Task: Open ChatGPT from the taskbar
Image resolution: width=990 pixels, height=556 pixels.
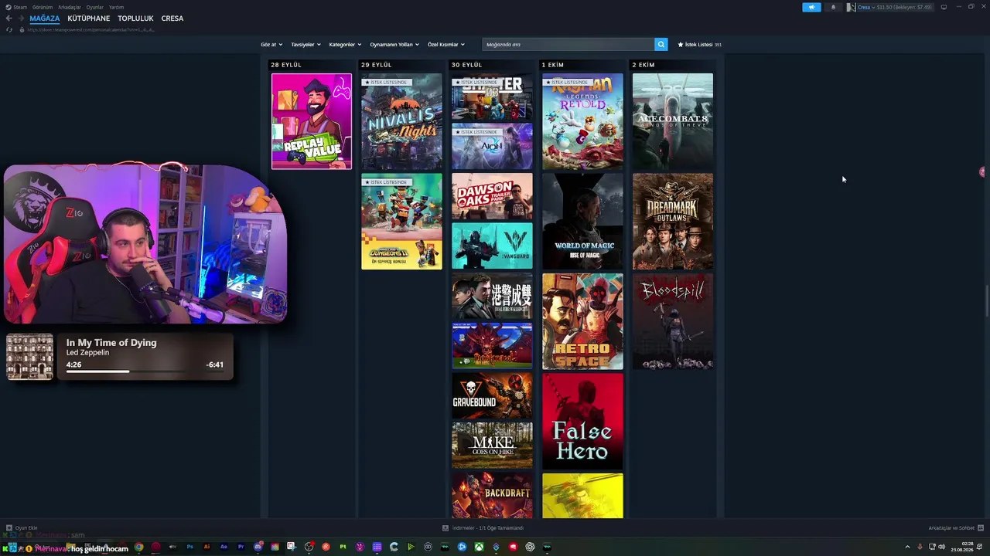Action: [x=530, y=547]
